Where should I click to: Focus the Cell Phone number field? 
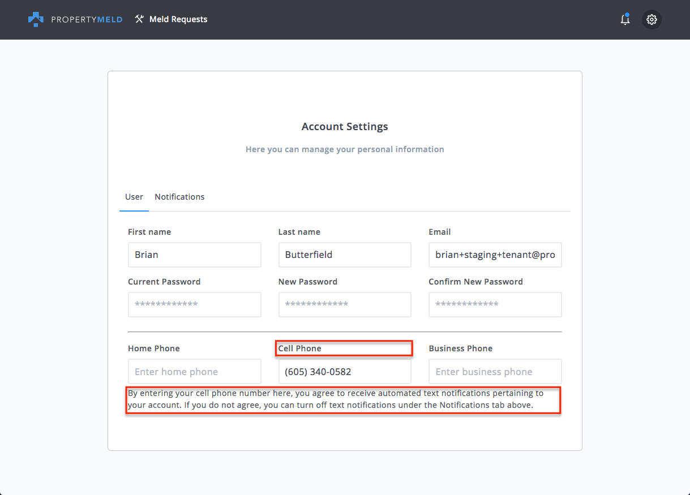click(x=345, y=372)
